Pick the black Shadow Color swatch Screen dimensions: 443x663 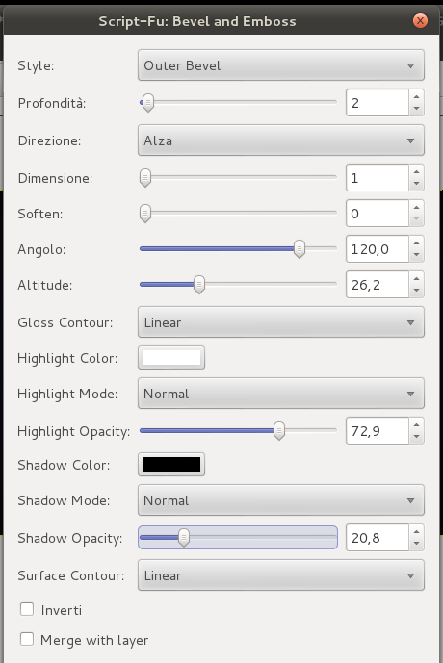(171, 464)
